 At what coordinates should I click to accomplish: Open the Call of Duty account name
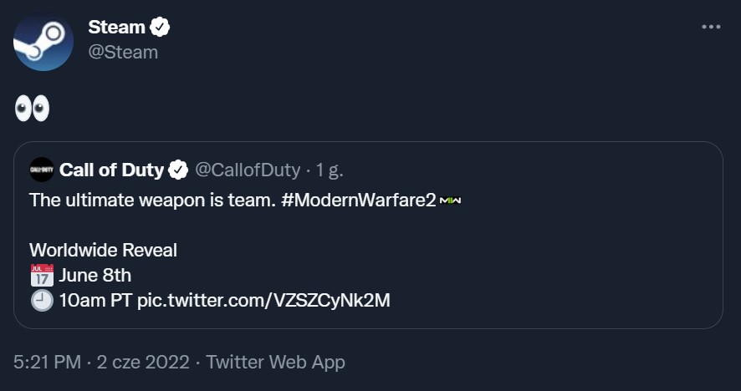tap(111, 170)
